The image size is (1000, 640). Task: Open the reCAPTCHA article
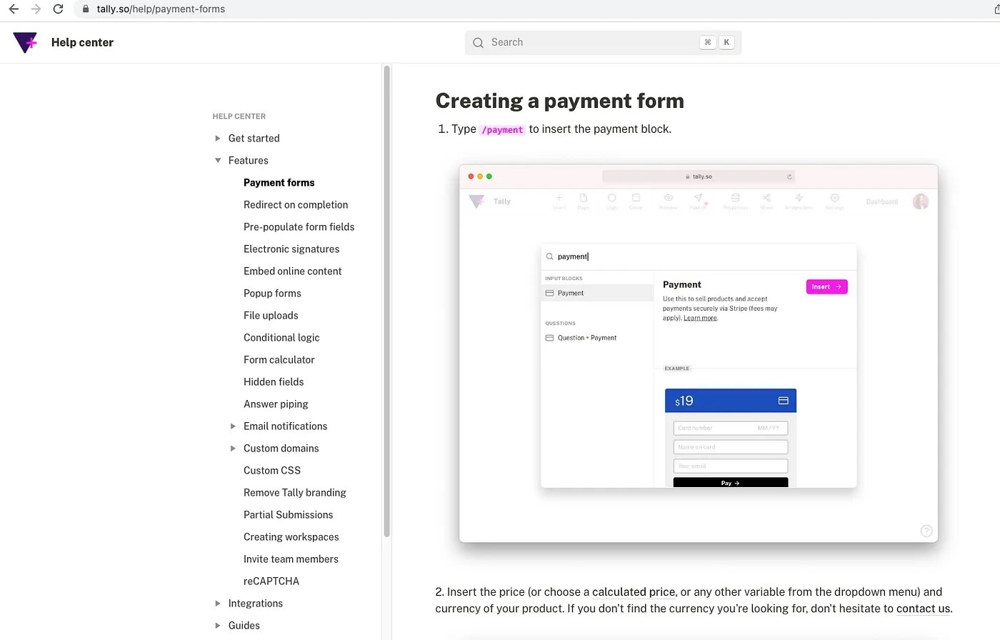[271, 581]
